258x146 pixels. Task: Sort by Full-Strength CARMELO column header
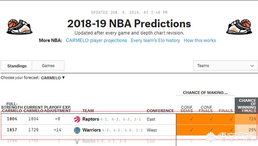click(x=12, y=107)
